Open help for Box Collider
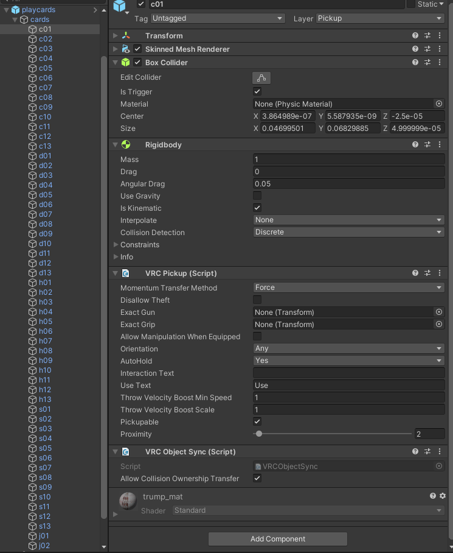The height and width of the screenshot is (553, 453). click(x=415, y=62)
